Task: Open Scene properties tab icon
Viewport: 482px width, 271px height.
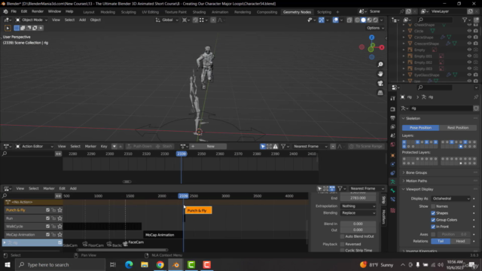Action: [392, 135]
